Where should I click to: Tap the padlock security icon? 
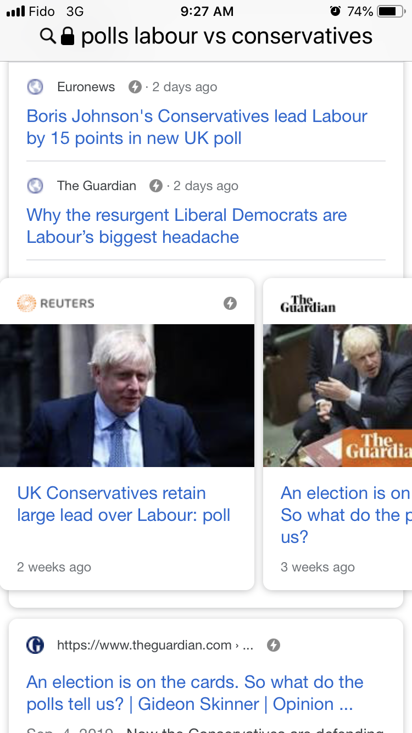pyautogui.click(x=67, y=37)
